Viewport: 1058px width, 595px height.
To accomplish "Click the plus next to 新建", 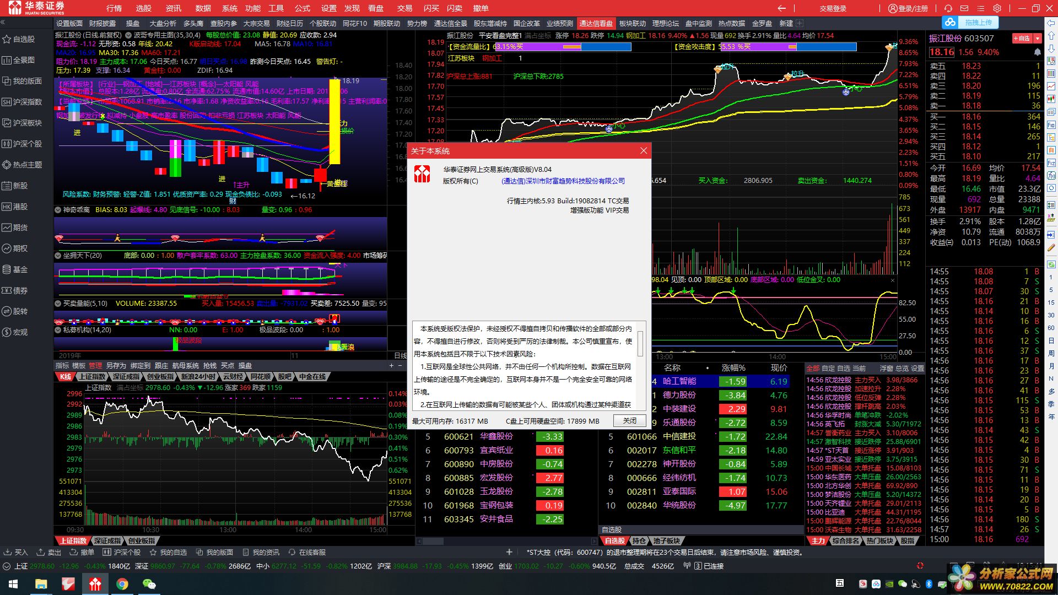I will [800, 23].
